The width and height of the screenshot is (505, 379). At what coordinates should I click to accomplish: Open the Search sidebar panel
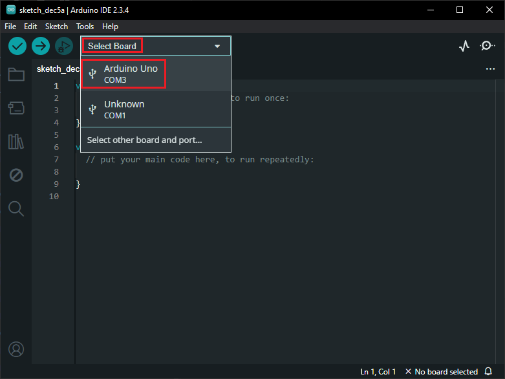(x=16, y=209)
